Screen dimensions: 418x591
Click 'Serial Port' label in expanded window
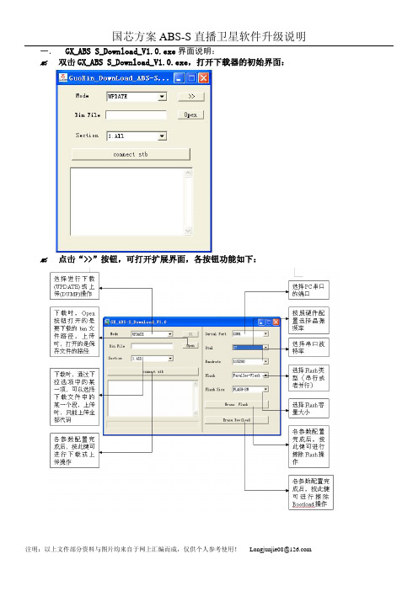click(216, 334)
